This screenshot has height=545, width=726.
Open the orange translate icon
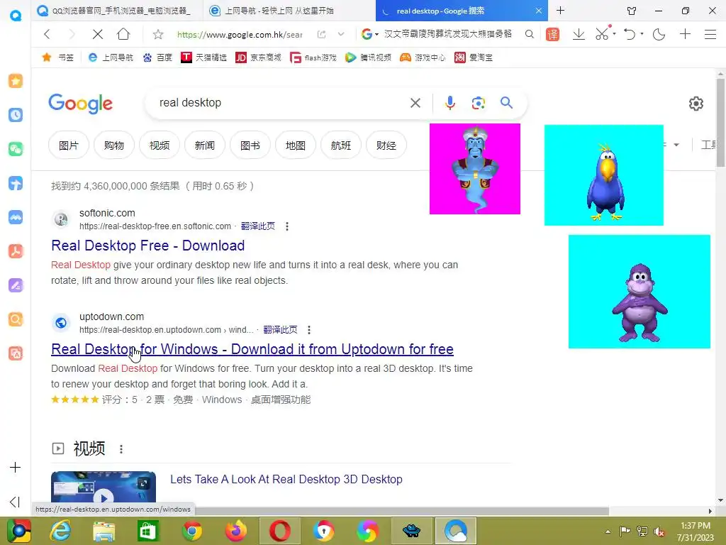[552, 34]
